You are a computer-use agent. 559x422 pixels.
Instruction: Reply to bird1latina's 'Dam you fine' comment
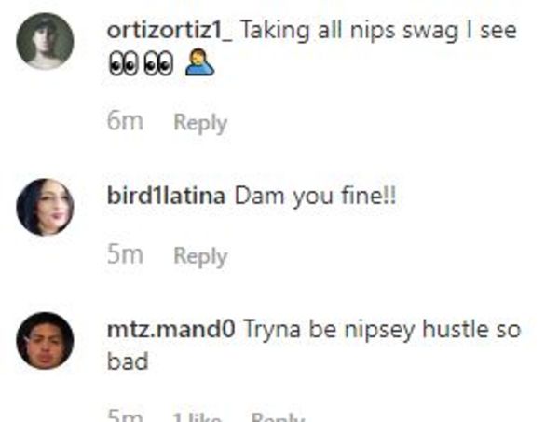point(200,256)
